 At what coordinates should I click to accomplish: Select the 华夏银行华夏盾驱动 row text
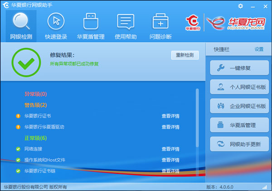(44, 127)
